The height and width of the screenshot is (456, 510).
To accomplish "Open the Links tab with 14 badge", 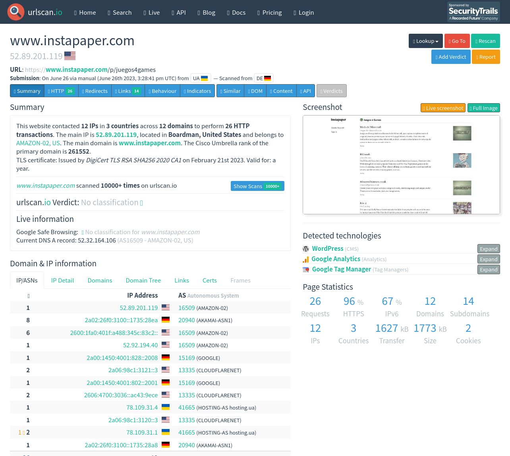I will pos(128,91).
